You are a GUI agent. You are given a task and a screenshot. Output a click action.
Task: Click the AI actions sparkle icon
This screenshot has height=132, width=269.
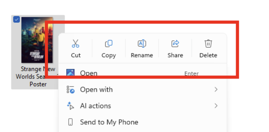point(70,106)
